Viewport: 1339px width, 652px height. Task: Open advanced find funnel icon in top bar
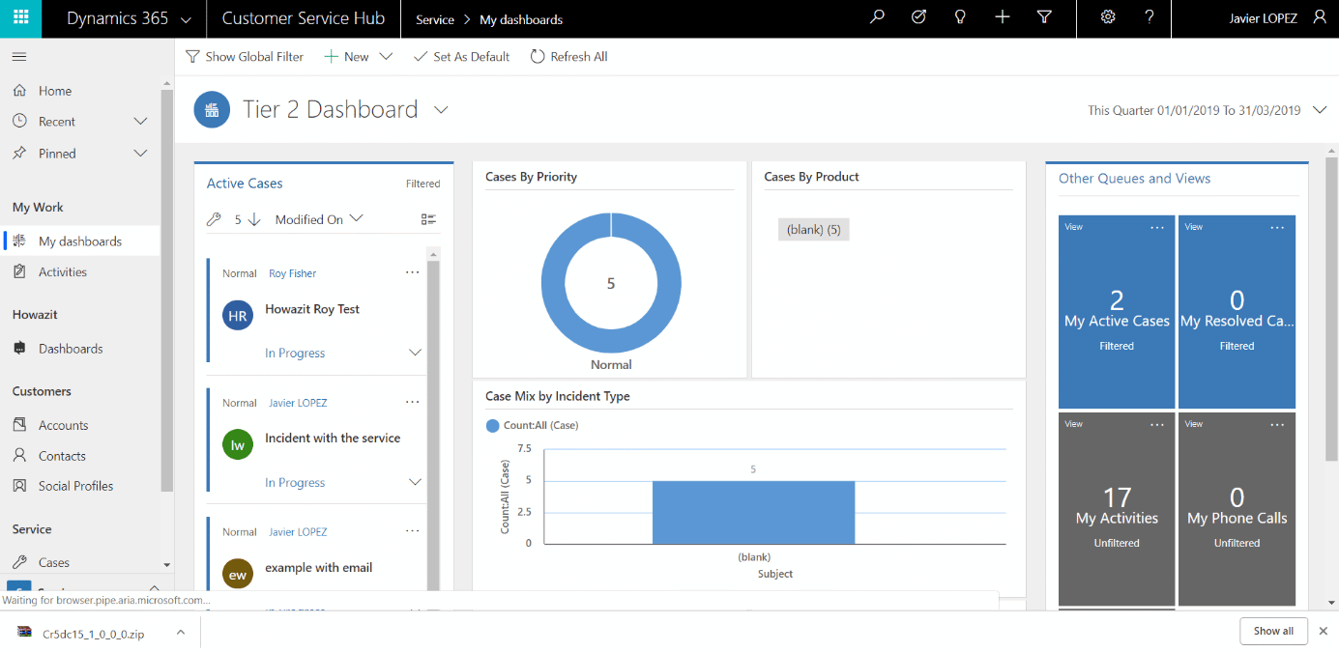tap(1044, 17)
